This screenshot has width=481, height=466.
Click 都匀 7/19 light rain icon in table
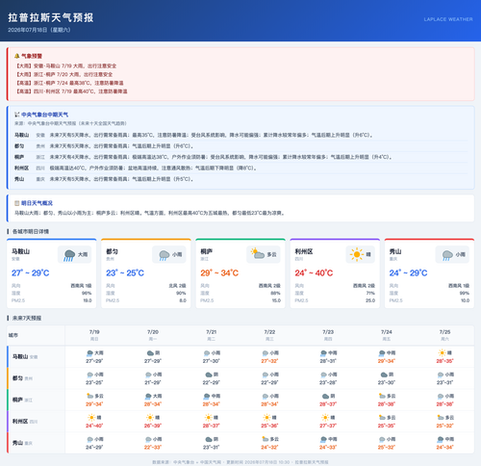(89, 375)
